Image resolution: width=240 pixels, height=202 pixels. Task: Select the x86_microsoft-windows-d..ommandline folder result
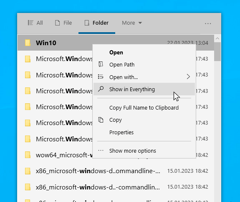(x=116, y=171)
